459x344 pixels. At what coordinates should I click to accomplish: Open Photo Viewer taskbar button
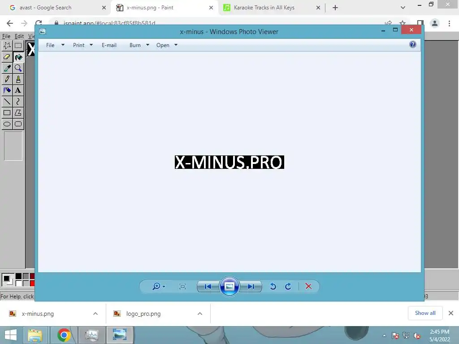point(120,335)
